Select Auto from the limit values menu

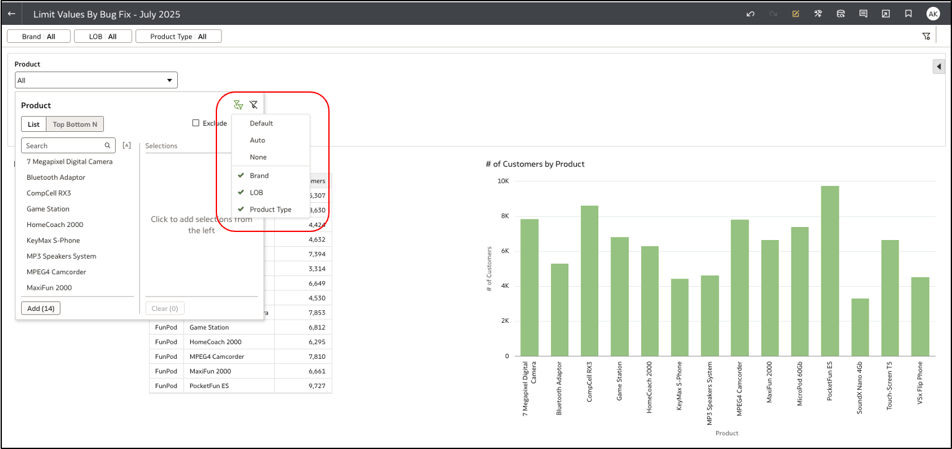tap(257, 140)
